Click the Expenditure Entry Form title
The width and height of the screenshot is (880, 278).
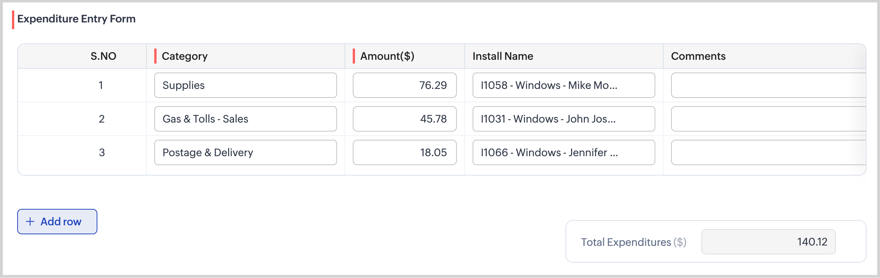click(76, 19)
